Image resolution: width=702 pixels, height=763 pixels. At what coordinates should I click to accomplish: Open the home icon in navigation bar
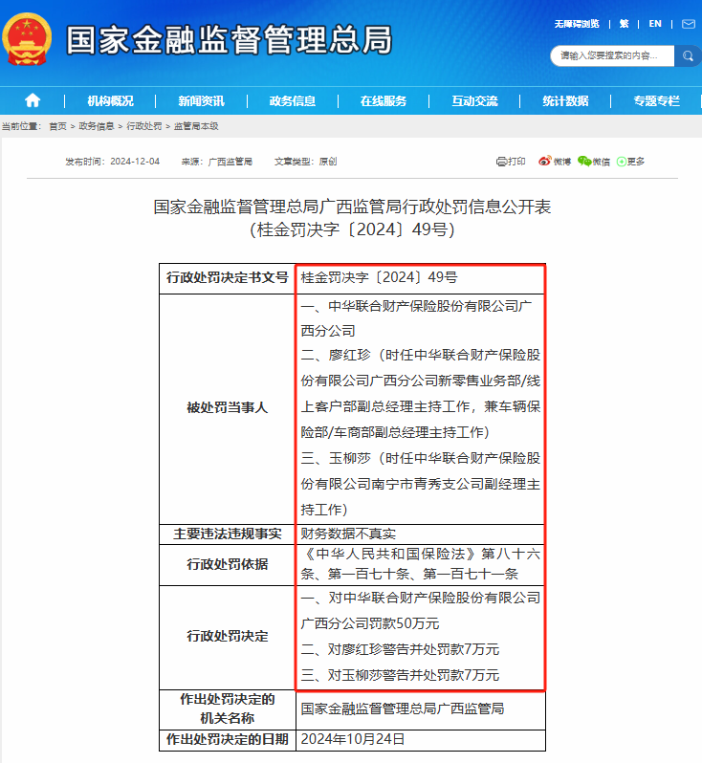(33, 100)
